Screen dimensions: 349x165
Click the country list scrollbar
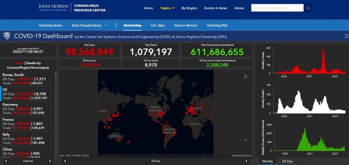point(56,74)
